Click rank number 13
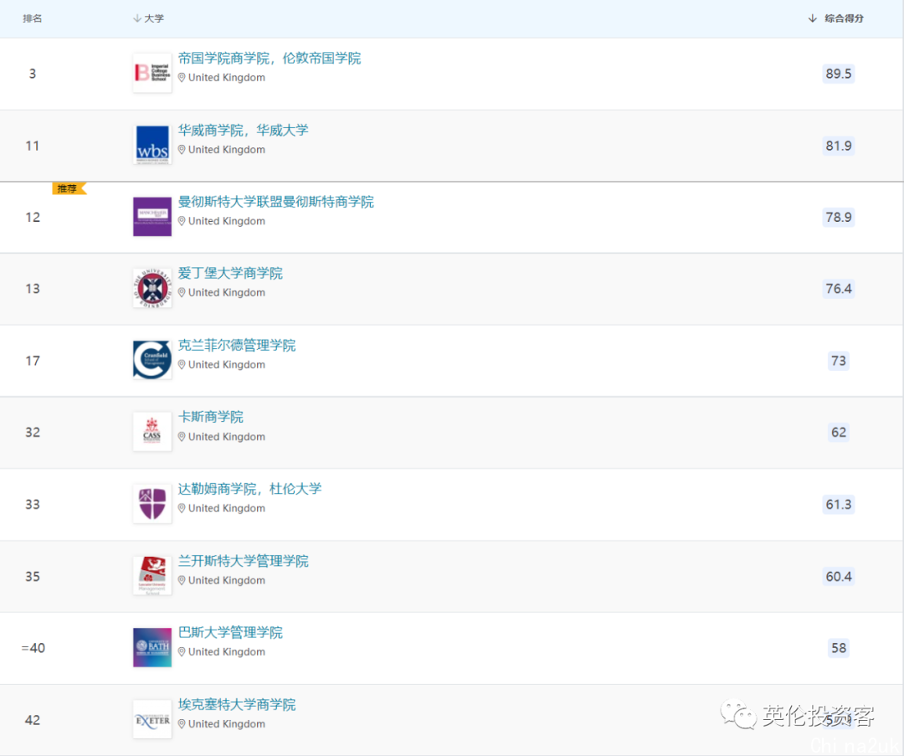Viewport: 904px width, 756px height. pyautogui.click(x=33, y=289)
